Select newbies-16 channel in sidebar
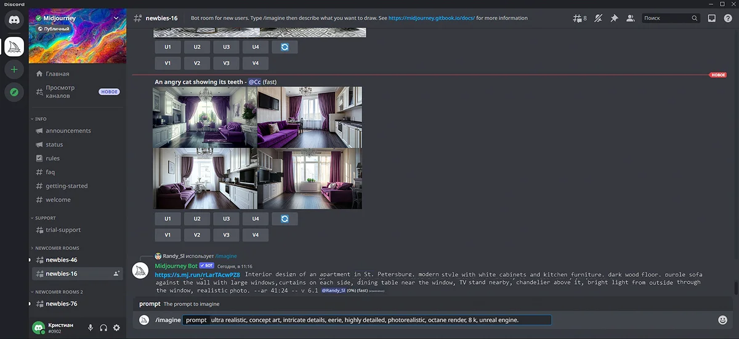 tap(77, 274)
